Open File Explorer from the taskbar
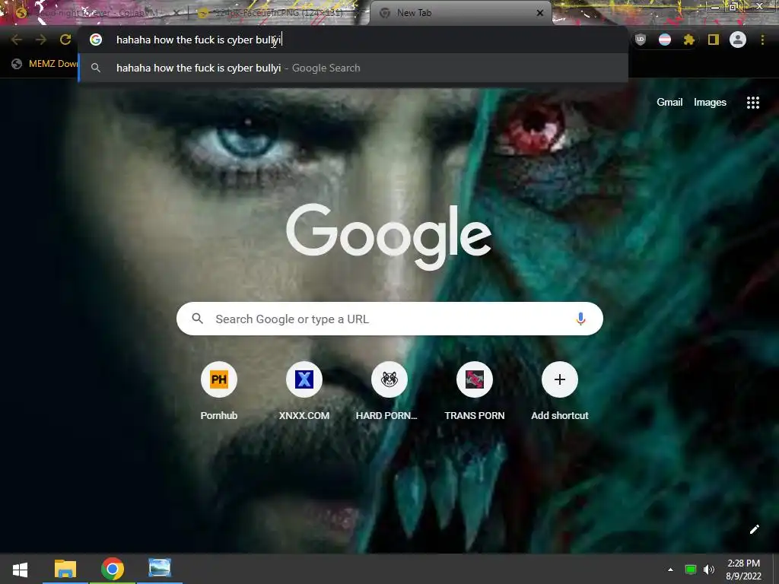This screenshot has height=584, width=779. [65, 569]
